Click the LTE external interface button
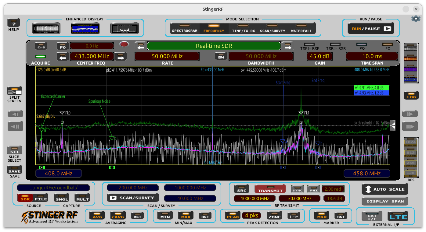 [x=398, y=216]
